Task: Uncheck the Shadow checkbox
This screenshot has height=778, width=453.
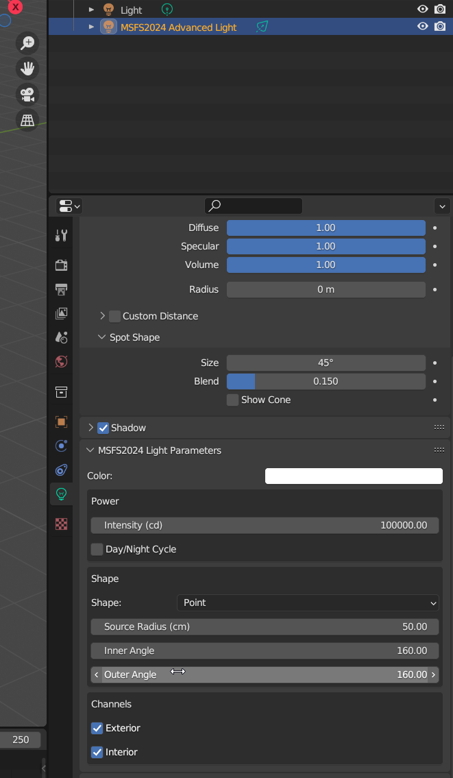Action: pos(103,428)
